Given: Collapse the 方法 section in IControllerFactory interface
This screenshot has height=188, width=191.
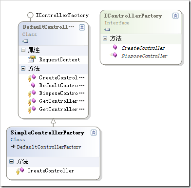Looking at the screenshot, I should (105, 38).
